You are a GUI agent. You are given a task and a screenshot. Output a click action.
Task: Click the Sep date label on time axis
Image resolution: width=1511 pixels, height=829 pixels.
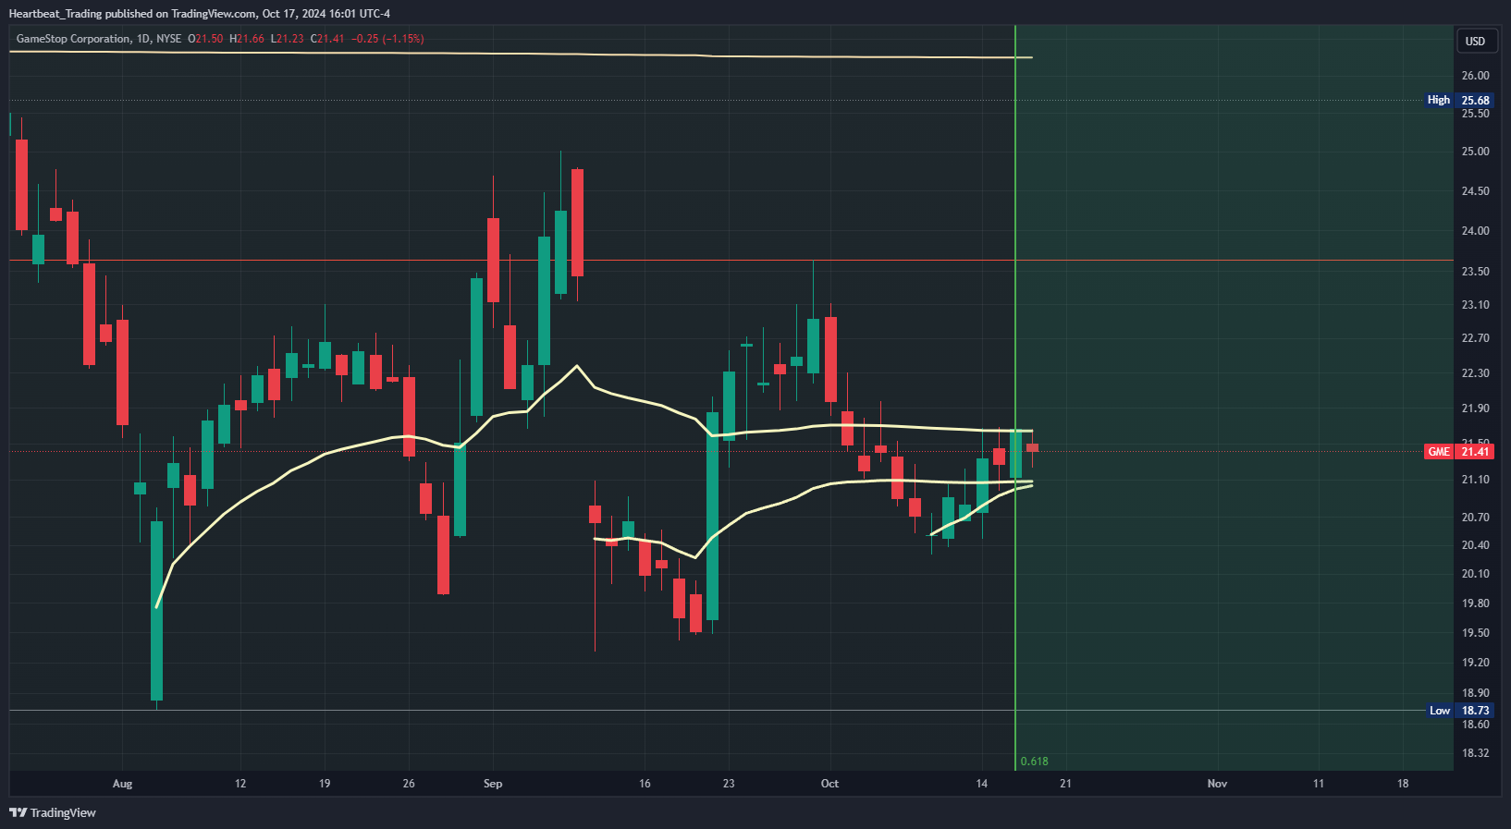pos(493,784)
